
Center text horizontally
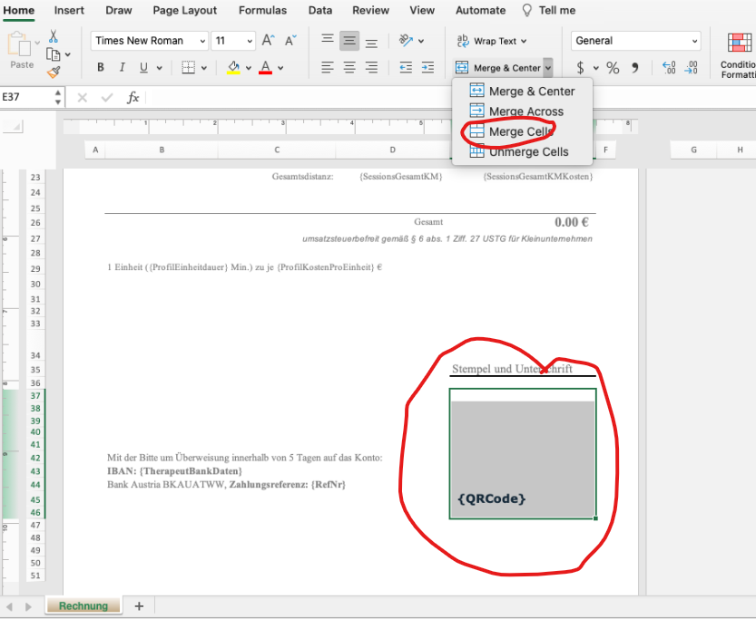click(349, 67)
